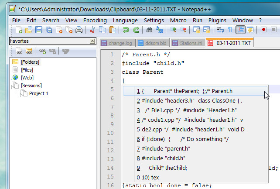Choose clipboard entry 2 header3.h ClassOne

click(x=195, y=101)
